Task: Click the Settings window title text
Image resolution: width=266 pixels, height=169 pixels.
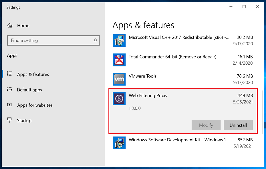Action: point(13,7)
